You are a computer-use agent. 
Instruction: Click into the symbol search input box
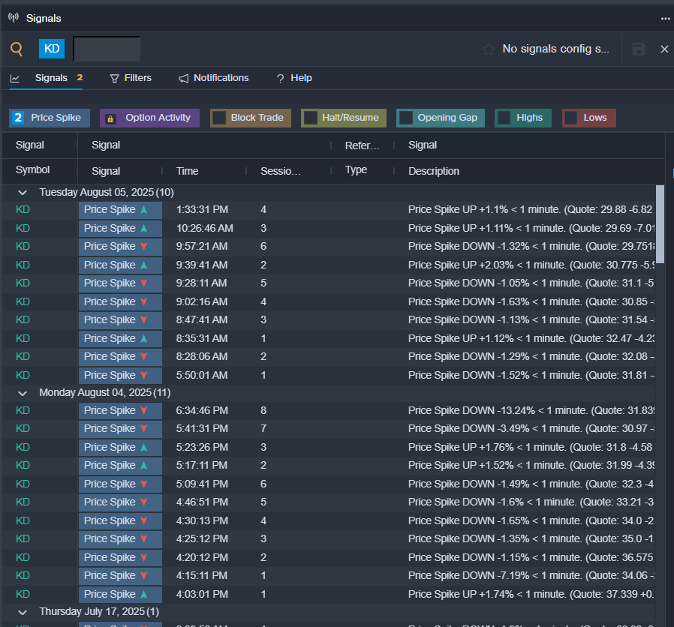point(107,49)
